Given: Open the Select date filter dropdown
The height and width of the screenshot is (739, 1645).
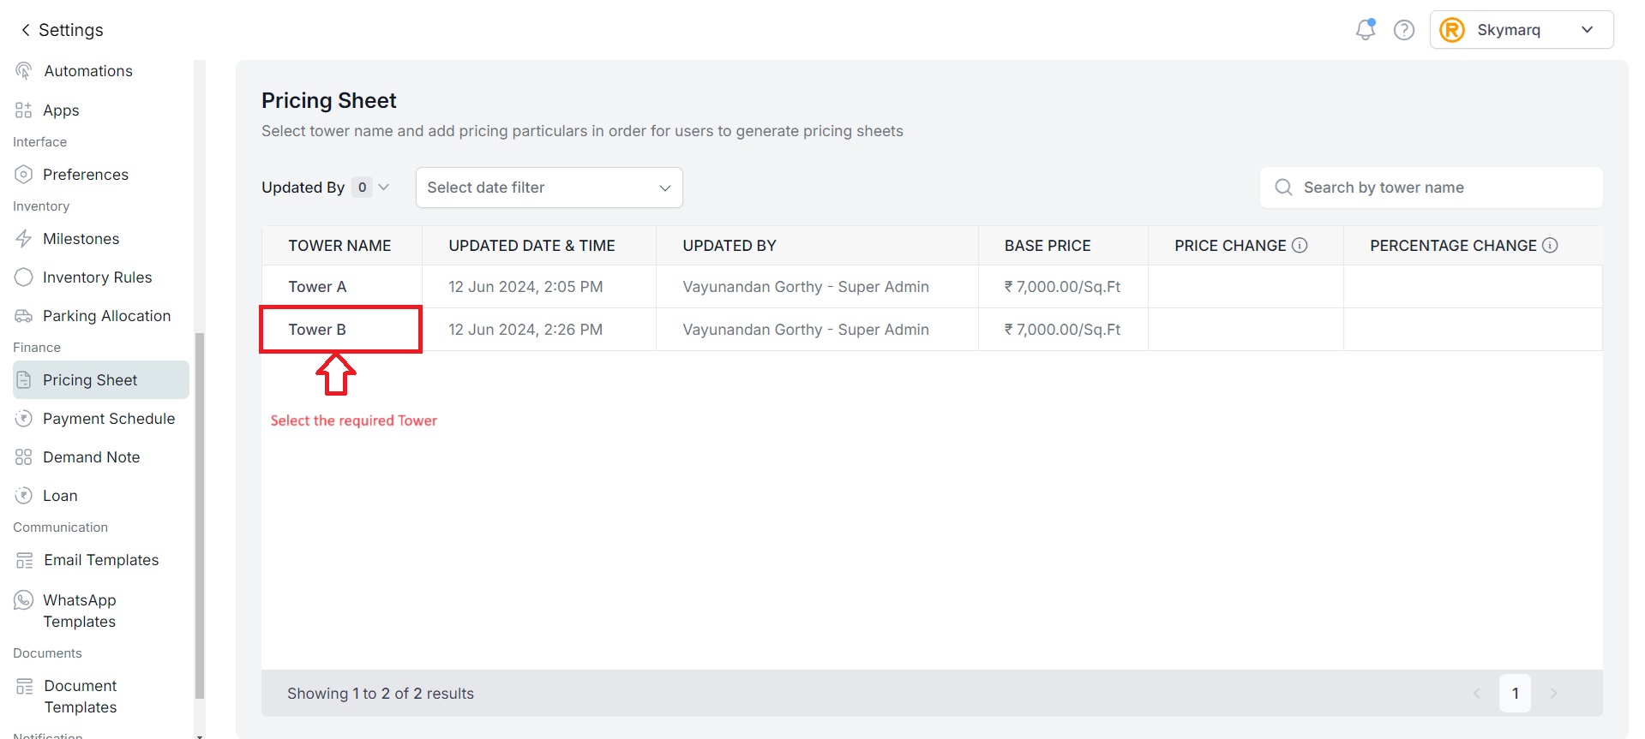Looking at the screenshot, I should pos(549,188).
